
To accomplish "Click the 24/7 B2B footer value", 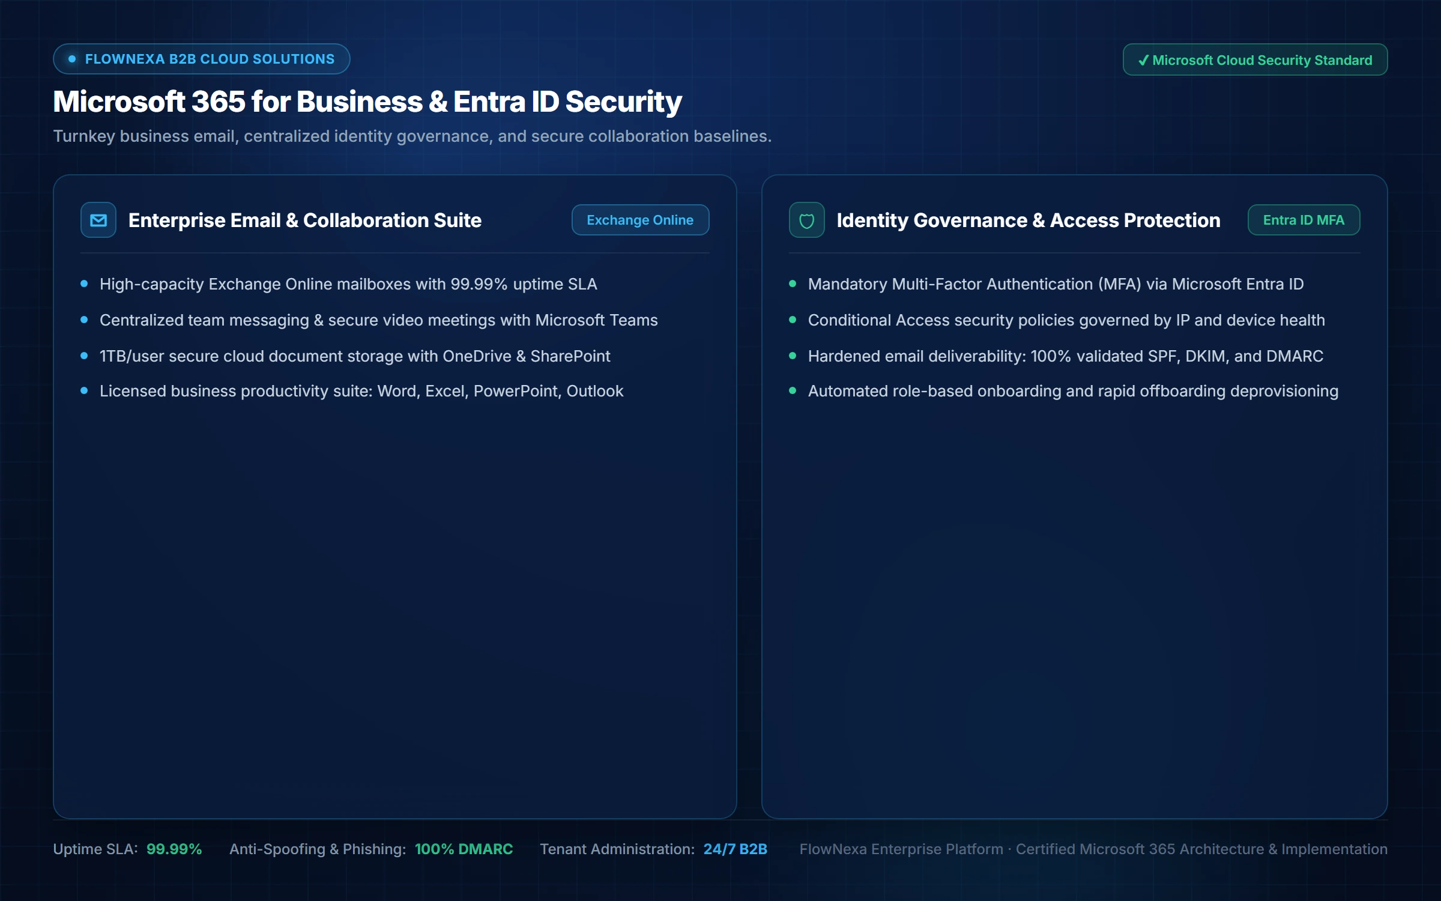I will (x=735, y=849).
